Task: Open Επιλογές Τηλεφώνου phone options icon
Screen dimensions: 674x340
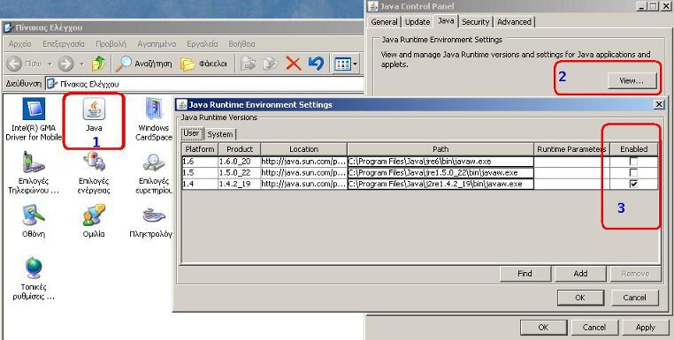Action: pyautogui.click(x=34, y=162)
